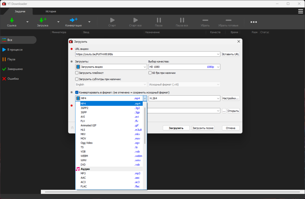305x199 pixels.
Task: Switch to the История tab
Action: pos(51,11)
